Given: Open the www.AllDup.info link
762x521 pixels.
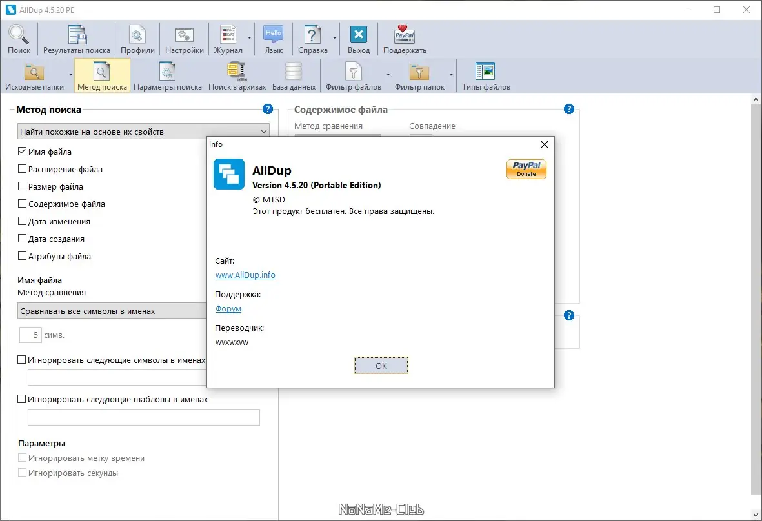Looking at the screenshot, I should [245, 275].
